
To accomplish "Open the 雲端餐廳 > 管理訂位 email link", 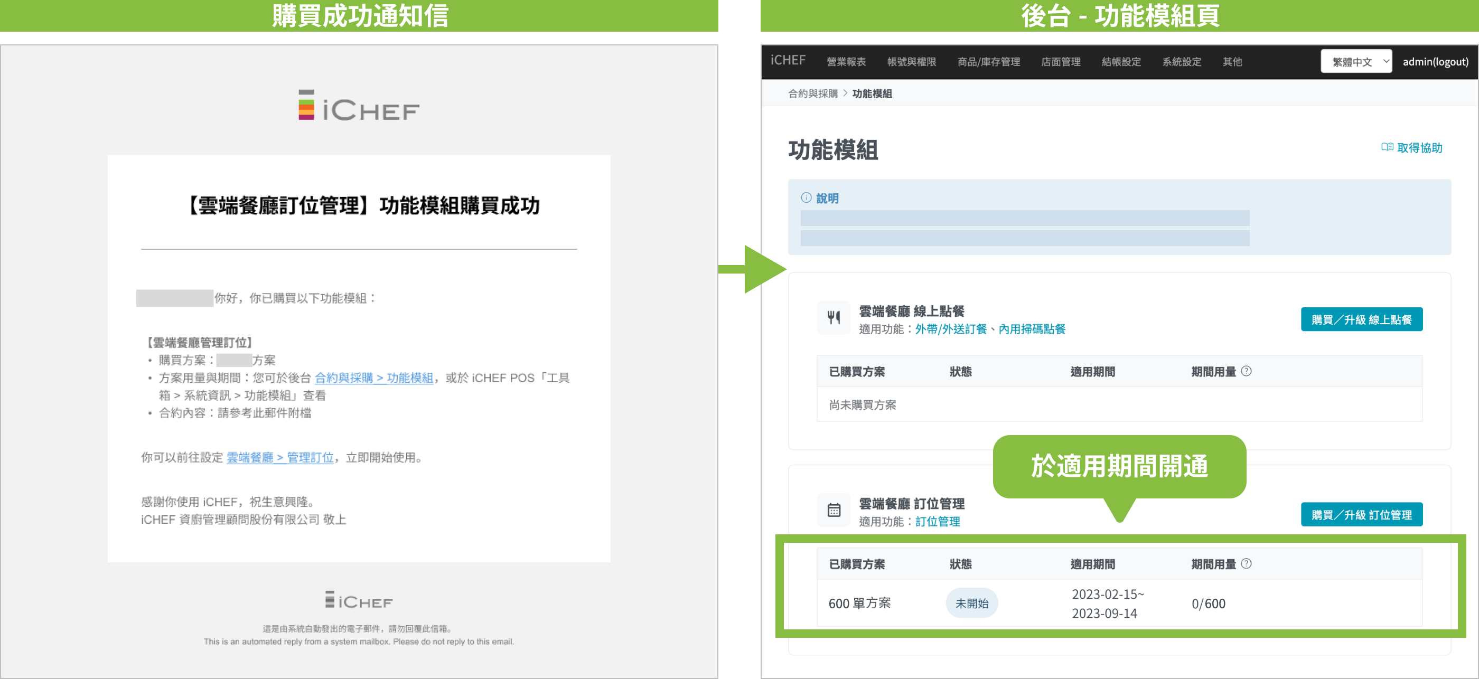I will coord(279,457).
